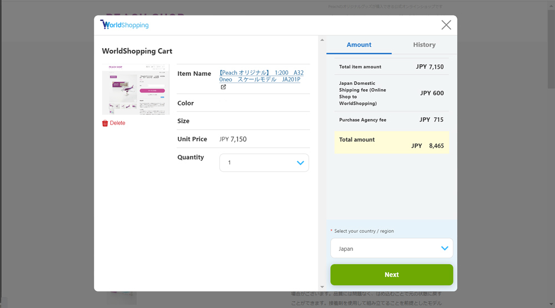Click the Purchase Agency fee row
Image resolution: width=555 pixels, height=308 pixels.
pyautogui.click(x=391, y=120)
